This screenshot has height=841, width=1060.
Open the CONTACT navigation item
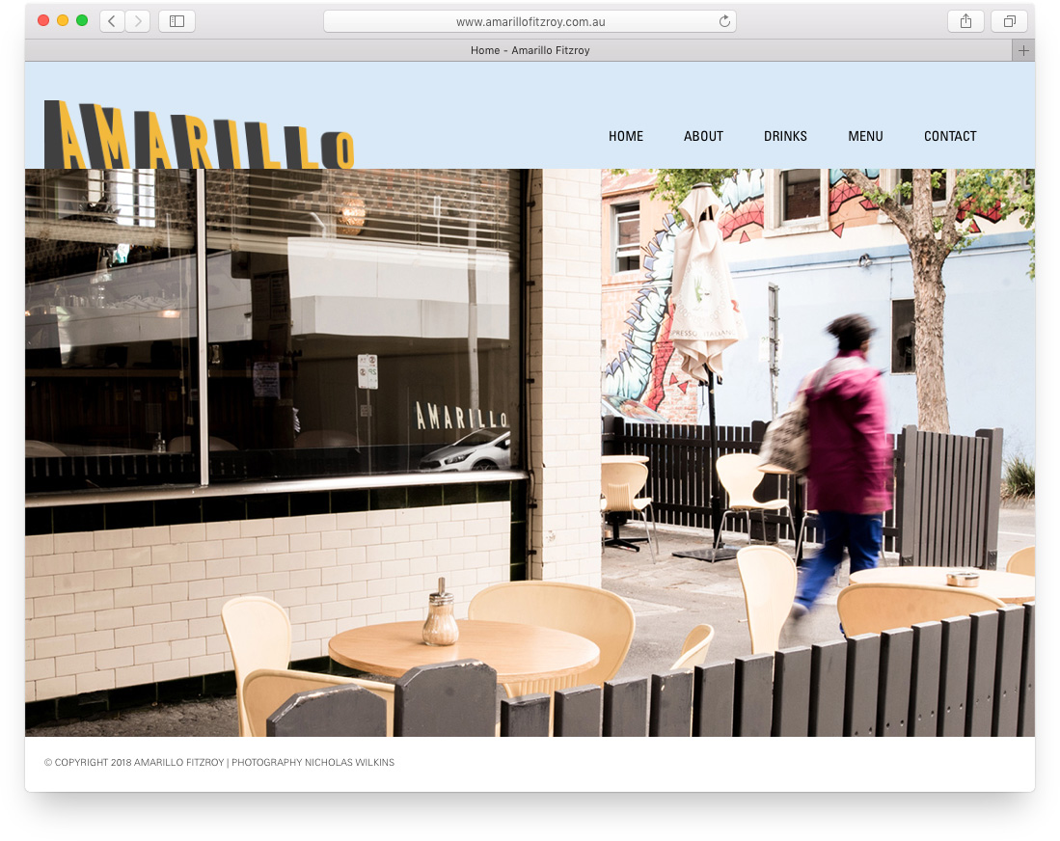pyautogui.click(x=950, y=136)
